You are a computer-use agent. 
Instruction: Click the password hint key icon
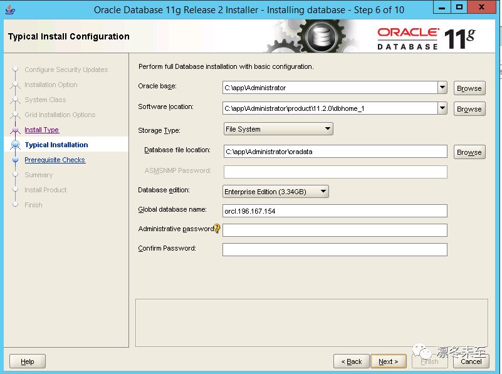[217, 229]
